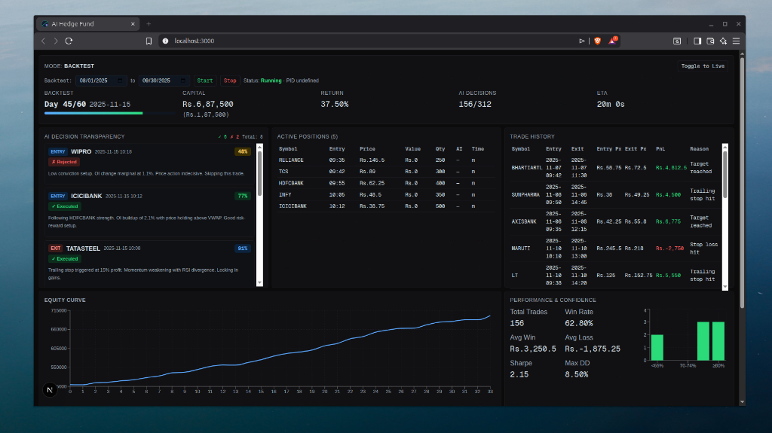
Task: Reload the localhost page
Action: (x=69, y=41)
